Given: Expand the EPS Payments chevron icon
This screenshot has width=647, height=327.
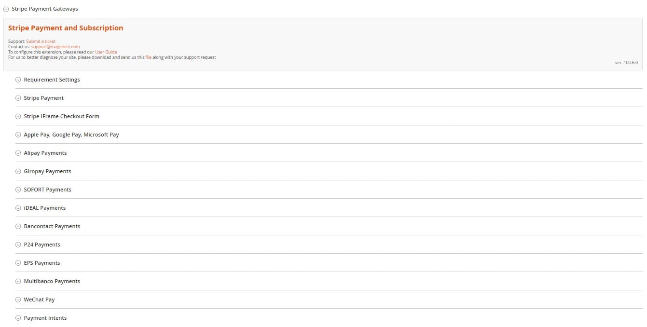Looking at the screenshot, I should tap(18, 263).
